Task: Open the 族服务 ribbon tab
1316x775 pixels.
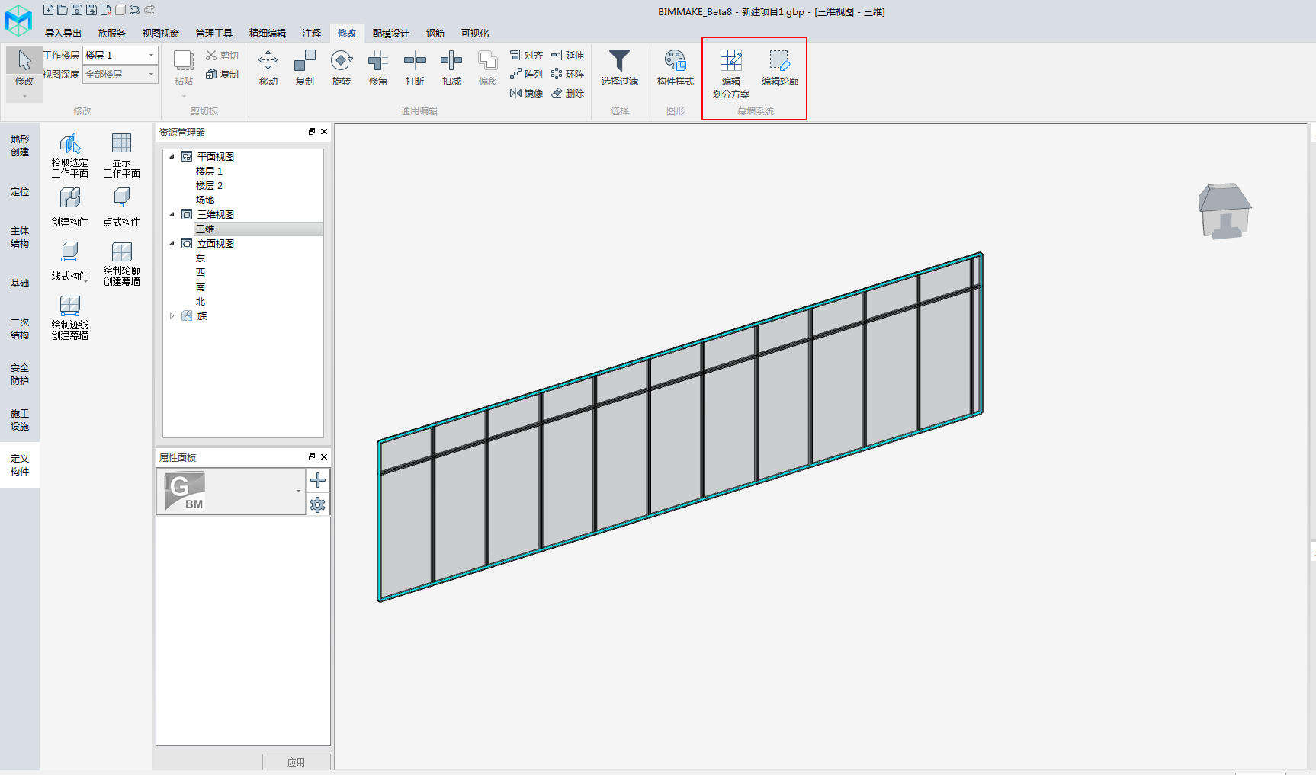Action: (x=112, y=34)
